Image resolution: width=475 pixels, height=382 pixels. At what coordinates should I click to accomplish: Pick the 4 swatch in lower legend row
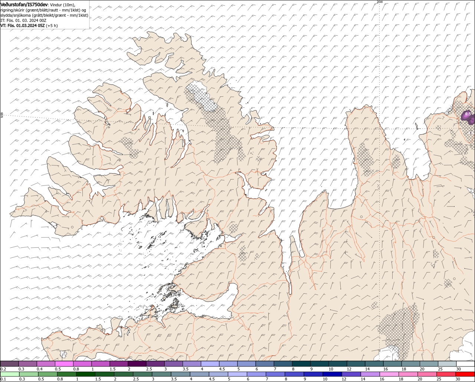200,374
